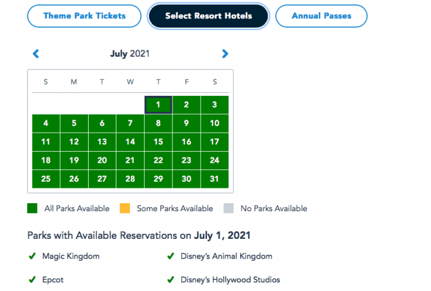Image resolution: width=431 pixels, height=291 pixels.
Task: Click Disney's Animal Kingdom checkmark icon
Action: click(171, 256)
